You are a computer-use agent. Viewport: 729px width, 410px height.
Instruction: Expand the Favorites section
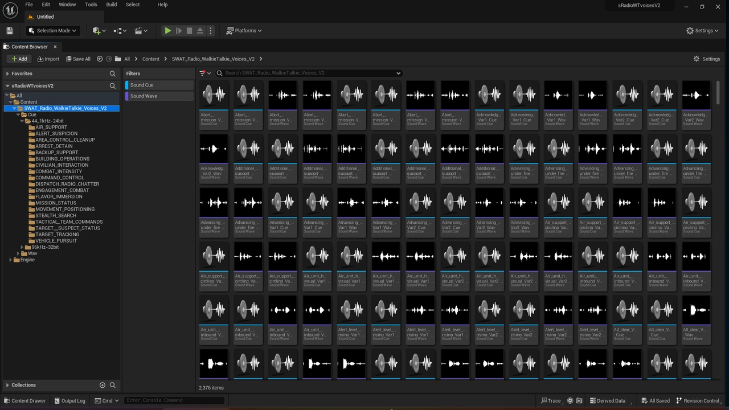pyautogui.click(x=7, y=73)
